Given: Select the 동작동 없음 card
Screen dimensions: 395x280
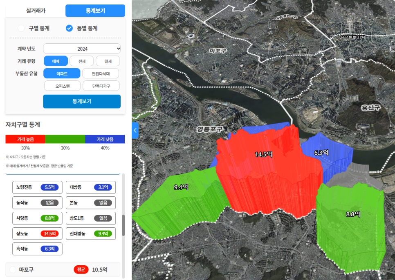Looking at the screenshot, I should 37,202.
